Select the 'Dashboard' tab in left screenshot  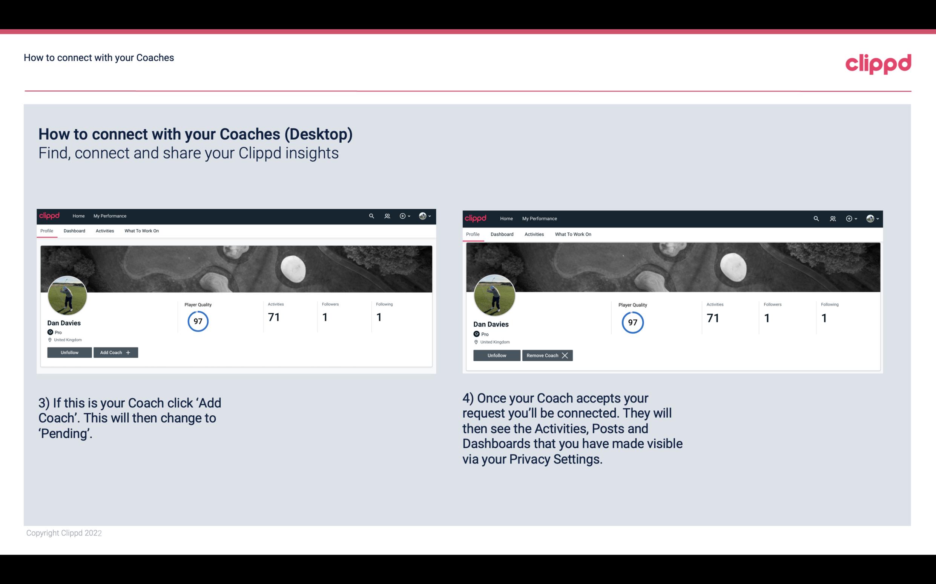[74, 231]
